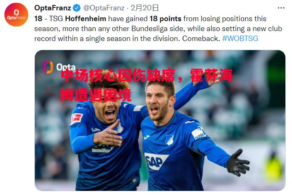Image resolution: width=292 pixels, height=195 pixels.
Task: Click the 2月20日 tweet date
Action: (x=145, y=8)
